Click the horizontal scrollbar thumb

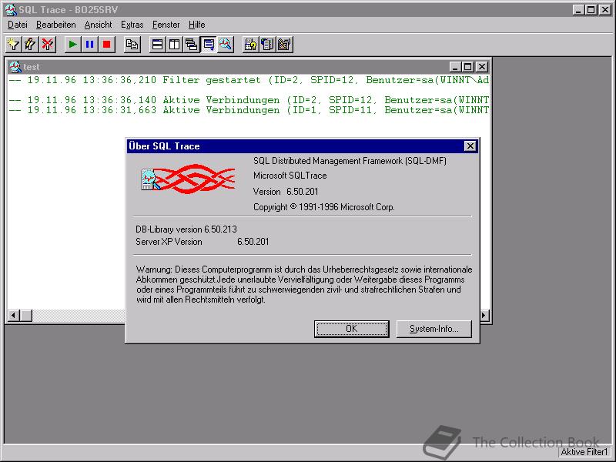point(26,315)
